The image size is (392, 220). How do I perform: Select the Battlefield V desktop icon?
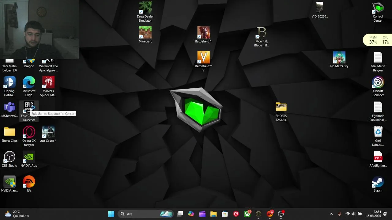[203, 61]
